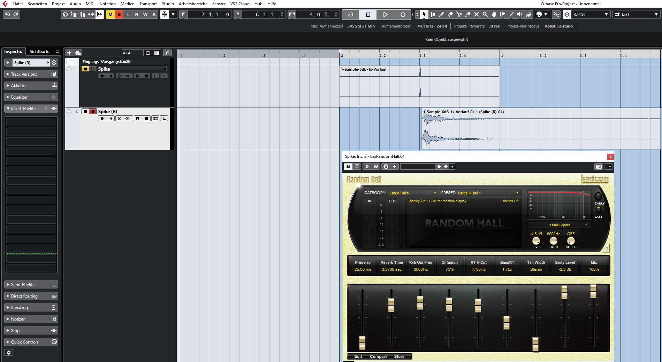Choose the Draw pencil tool

[442, 15]
